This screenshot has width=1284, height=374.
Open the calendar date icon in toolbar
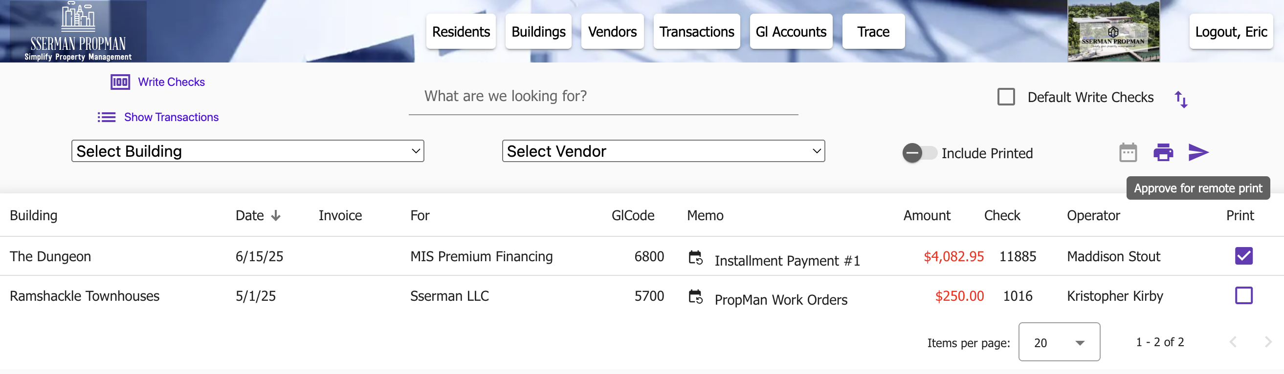[1128, 152]
